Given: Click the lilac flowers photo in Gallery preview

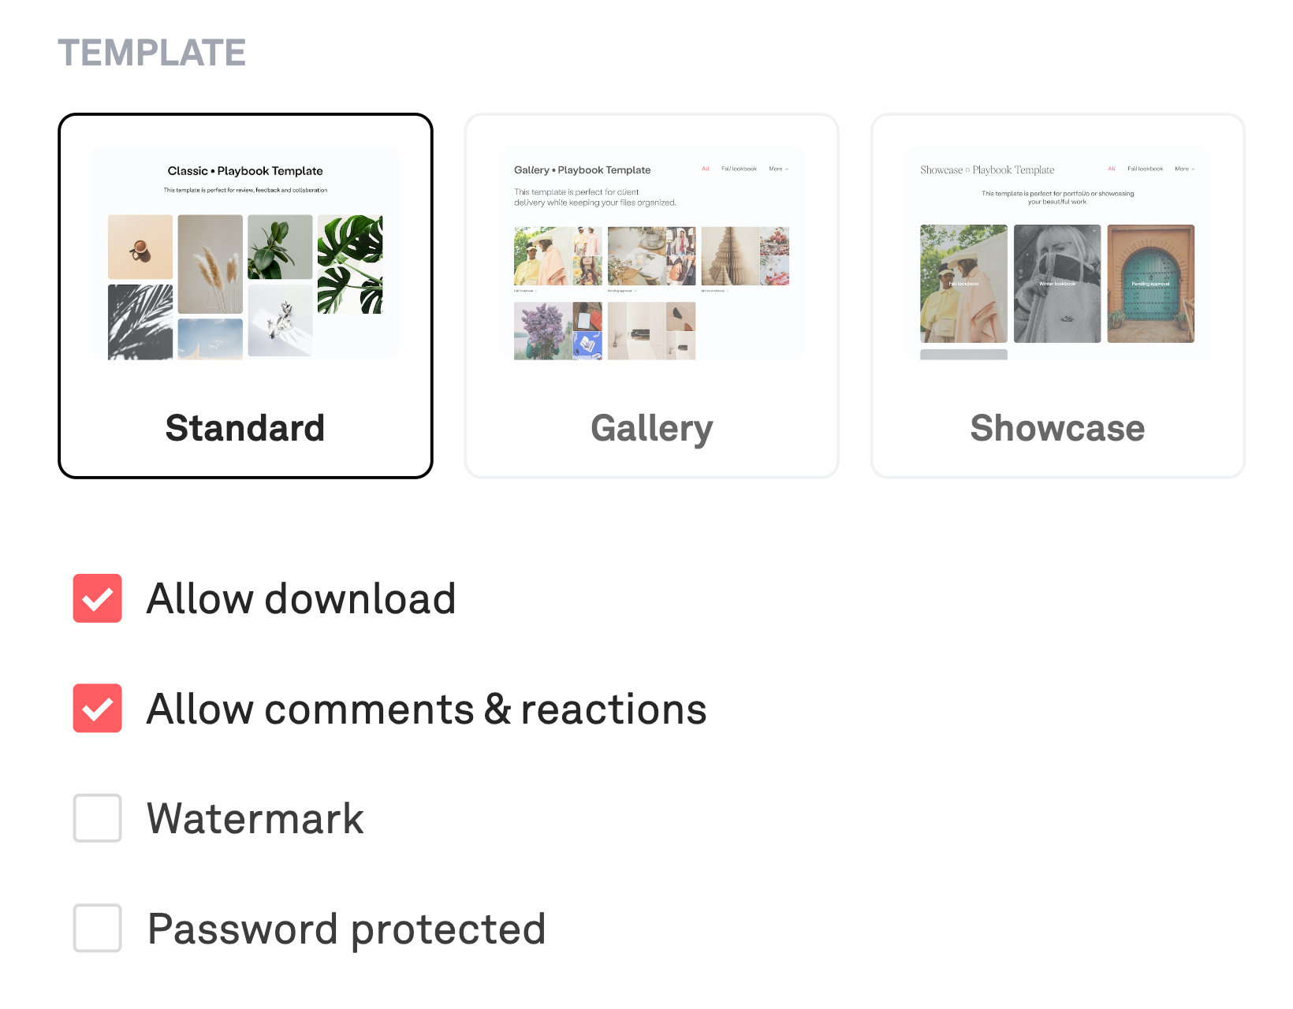Looking at the screenshot, I should coord(543,331).
